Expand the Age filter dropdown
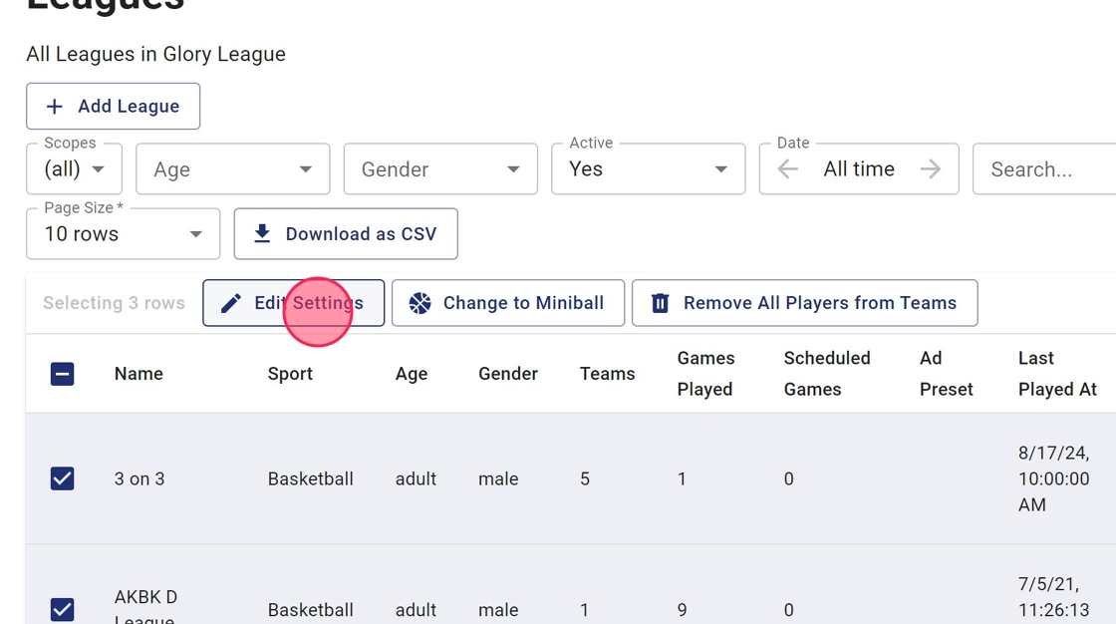This screenshot has width=1116, height=624. pyautogui.click(x=232, y=169)
